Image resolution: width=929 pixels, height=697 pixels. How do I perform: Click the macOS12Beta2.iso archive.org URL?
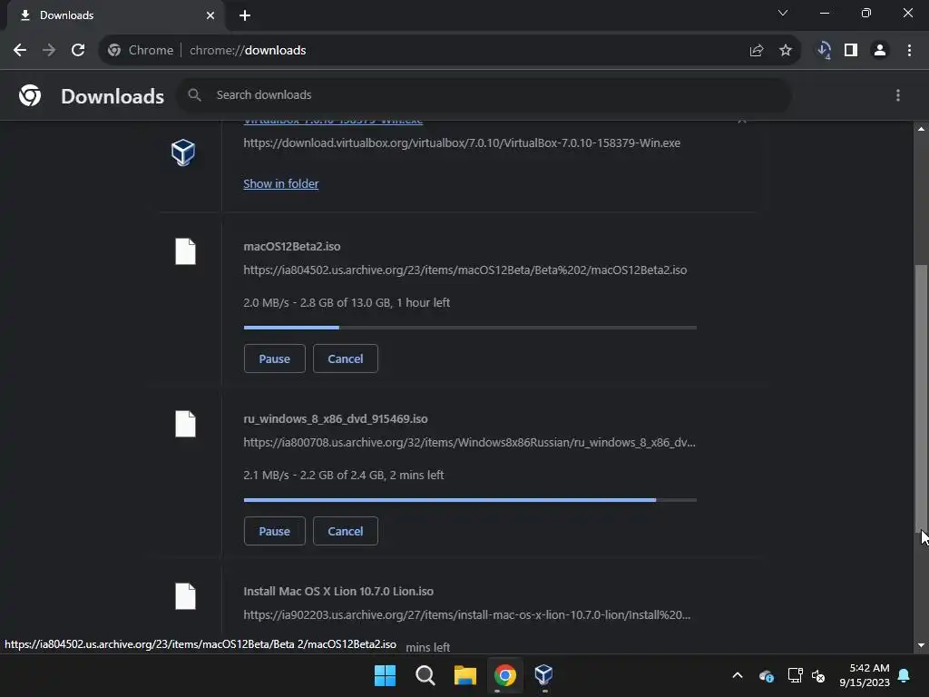tap(465, 270)
